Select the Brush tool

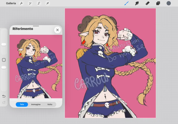click(126, 3)
